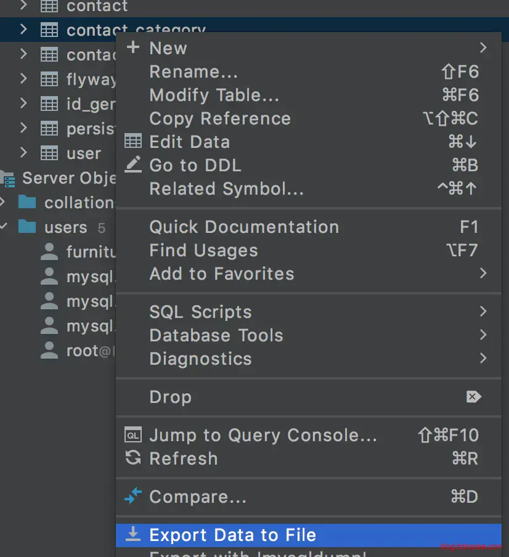The image size is (509, 557).
Task: Select Rename from the context menu
Action: [193, 71]
